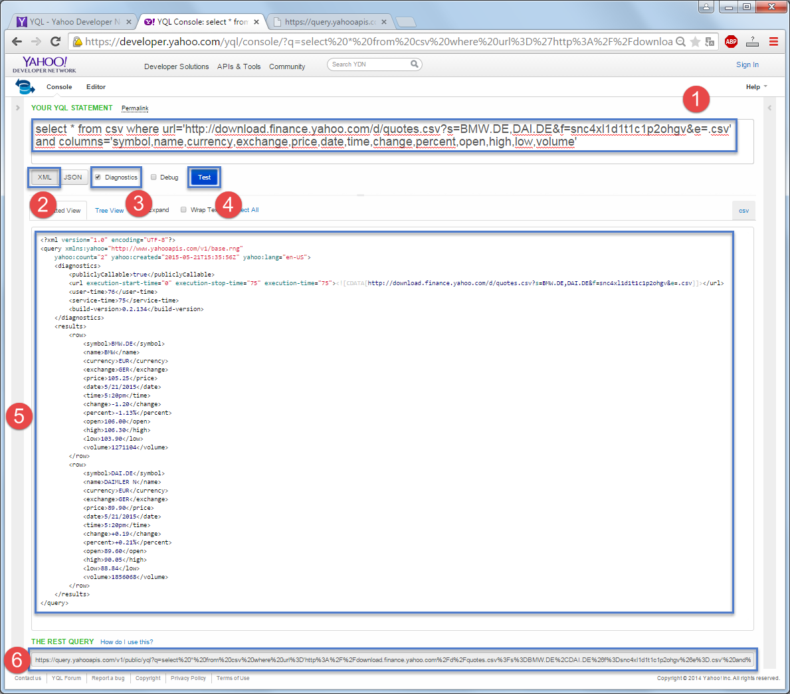Open the Help dropdown
Screen dimensions: 790x694
point(756,86)
